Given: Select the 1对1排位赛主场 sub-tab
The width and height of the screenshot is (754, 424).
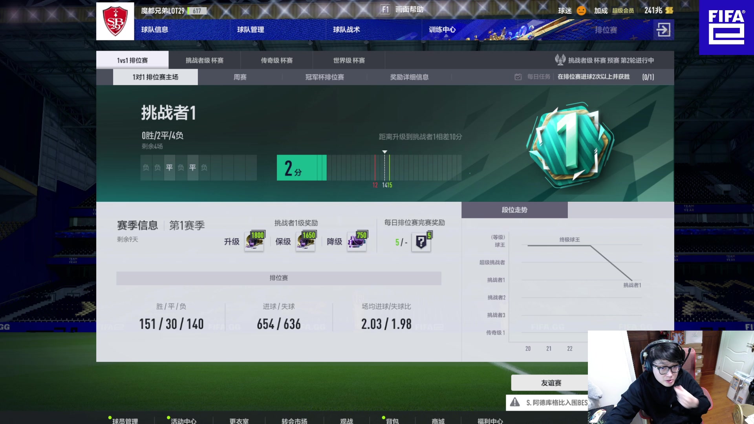Looking at the screenshot, I should tap(156, 77).
